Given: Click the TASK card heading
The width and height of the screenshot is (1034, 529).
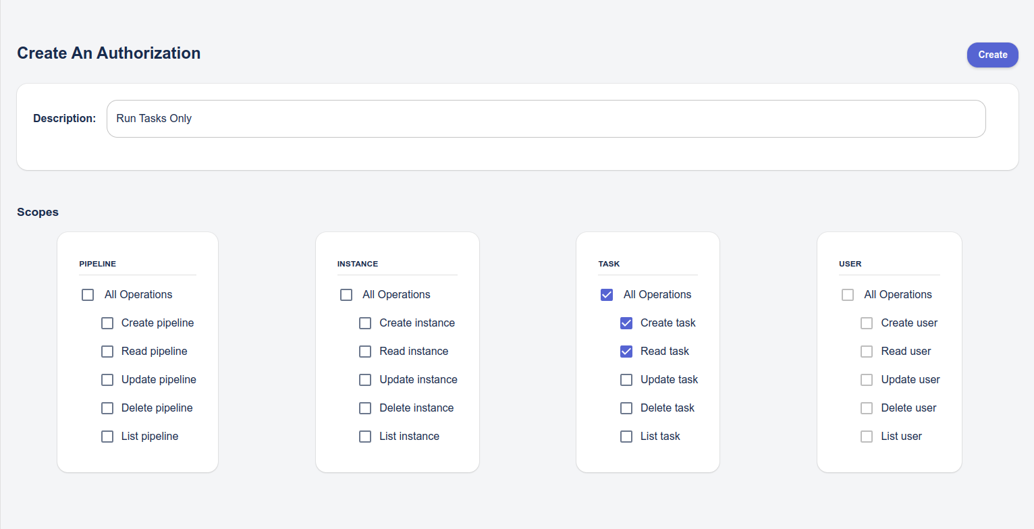Looking at the screenshot, I should (x=609, y=264).
